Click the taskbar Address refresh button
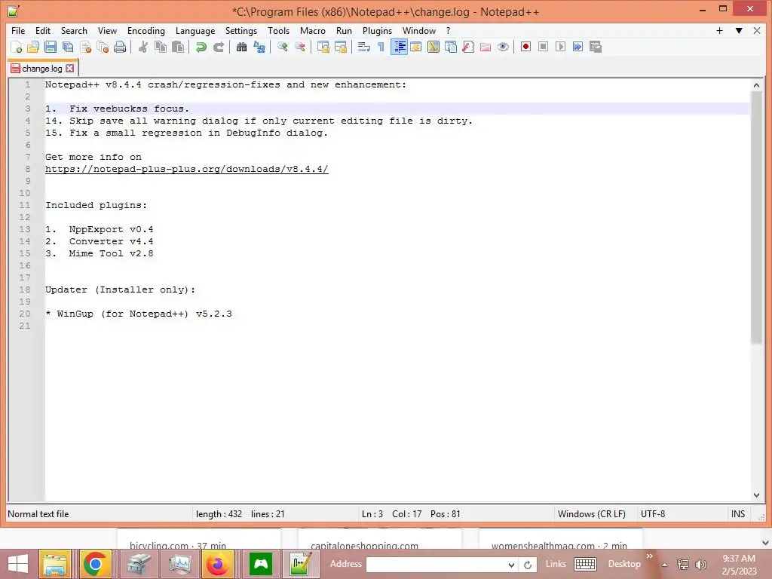Viewport: 772px width, 579px height. (527, 565)
